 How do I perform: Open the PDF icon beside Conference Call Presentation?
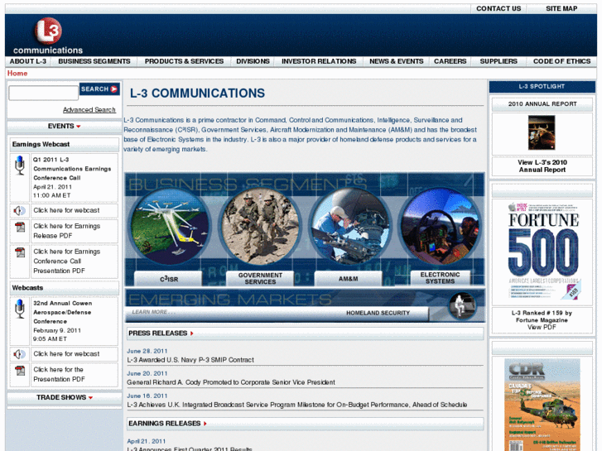coord(20,252)
